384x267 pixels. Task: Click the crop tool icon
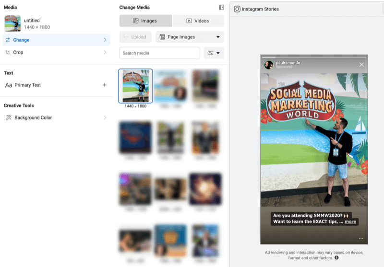[8, 52]
